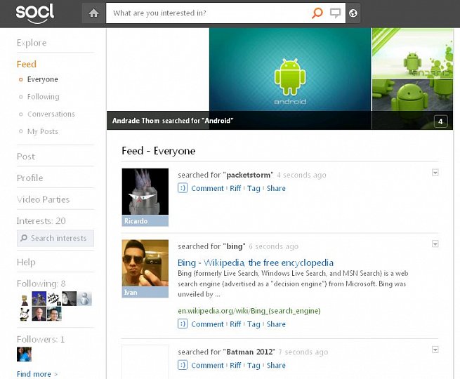The width and height of the screenshot is (460, 379).
Task: Open first avatar in Following list
Action: [25, 299]
